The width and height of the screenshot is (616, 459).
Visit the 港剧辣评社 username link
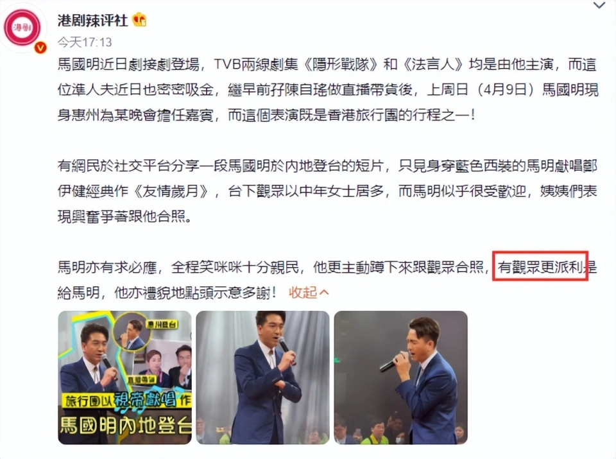click(92, 20)
